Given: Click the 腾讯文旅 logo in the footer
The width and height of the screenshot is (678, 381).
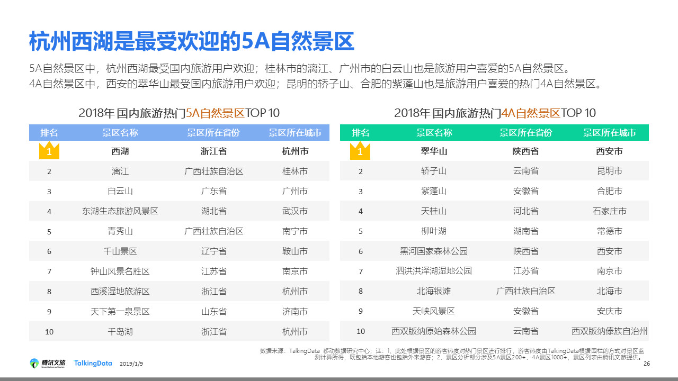Looking at the screenshot, I should point(48,363).
